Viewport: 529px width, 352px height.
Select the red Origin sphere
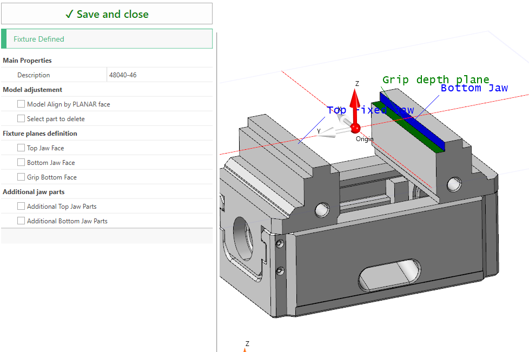(x=355, y=128)
